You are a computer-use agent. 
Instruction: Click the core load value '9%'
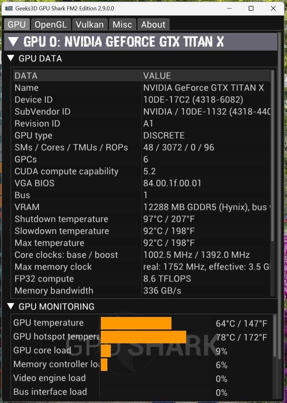click(x=221, y=351)
